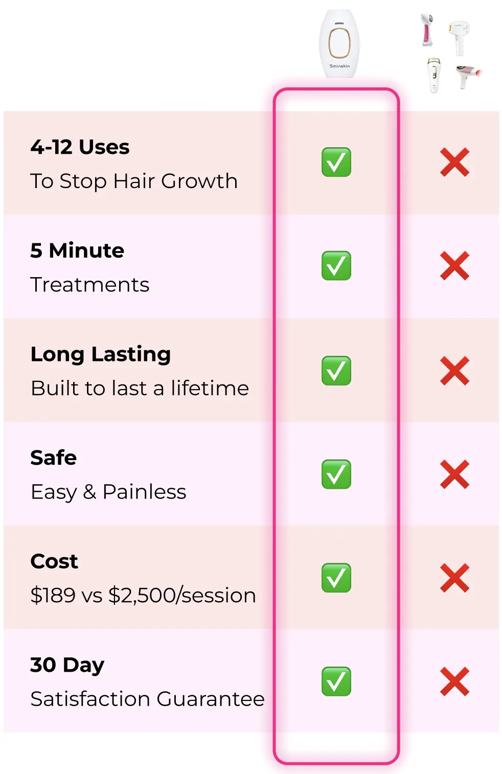The height and width of the screenshot is (774, 502).
Task: Tap red X beside Safe row
Action: pyautogui.click(x=454, y=474)
